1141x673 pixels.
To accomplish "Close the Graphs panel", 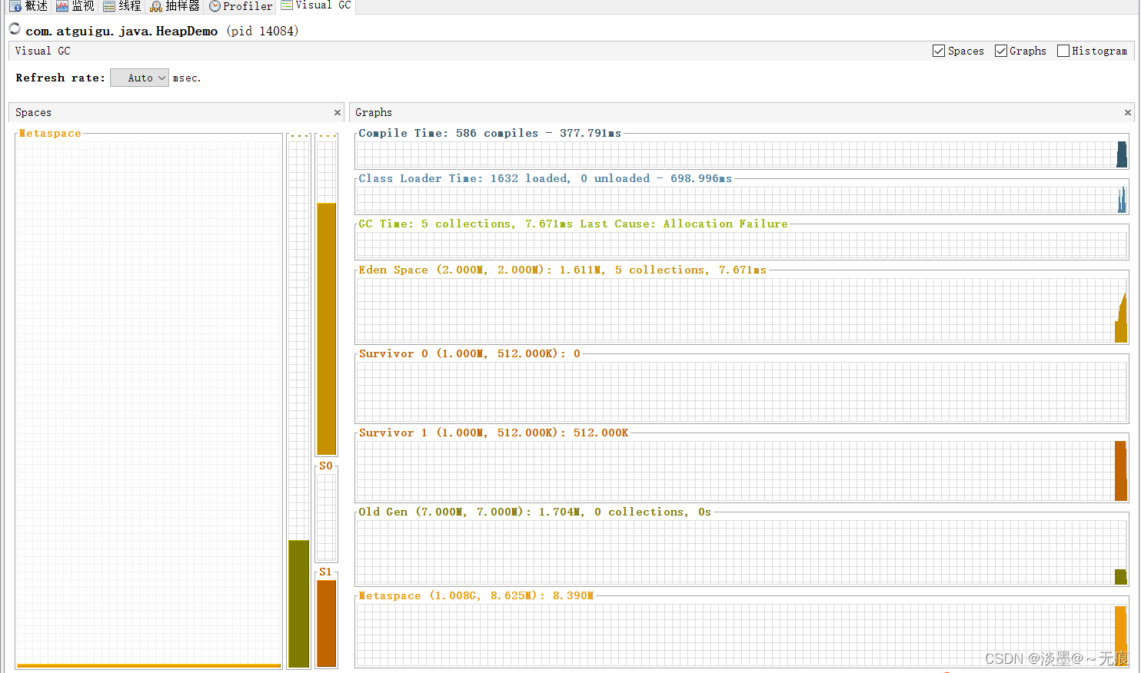I will [1128, 112].
